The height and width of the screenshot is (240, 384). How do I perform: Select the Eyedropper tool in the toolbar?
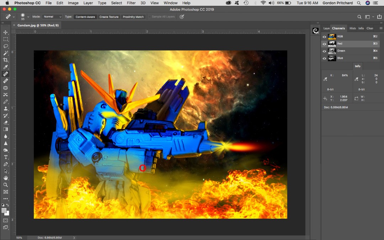(6, 67)
